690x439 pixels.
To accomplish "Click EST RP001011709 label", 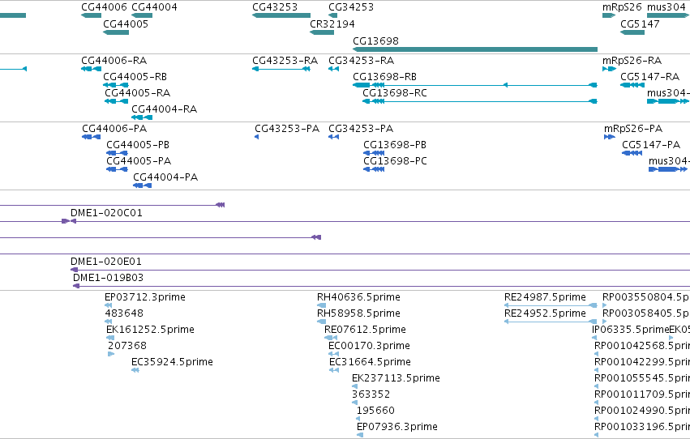I will tap(642, 394).
